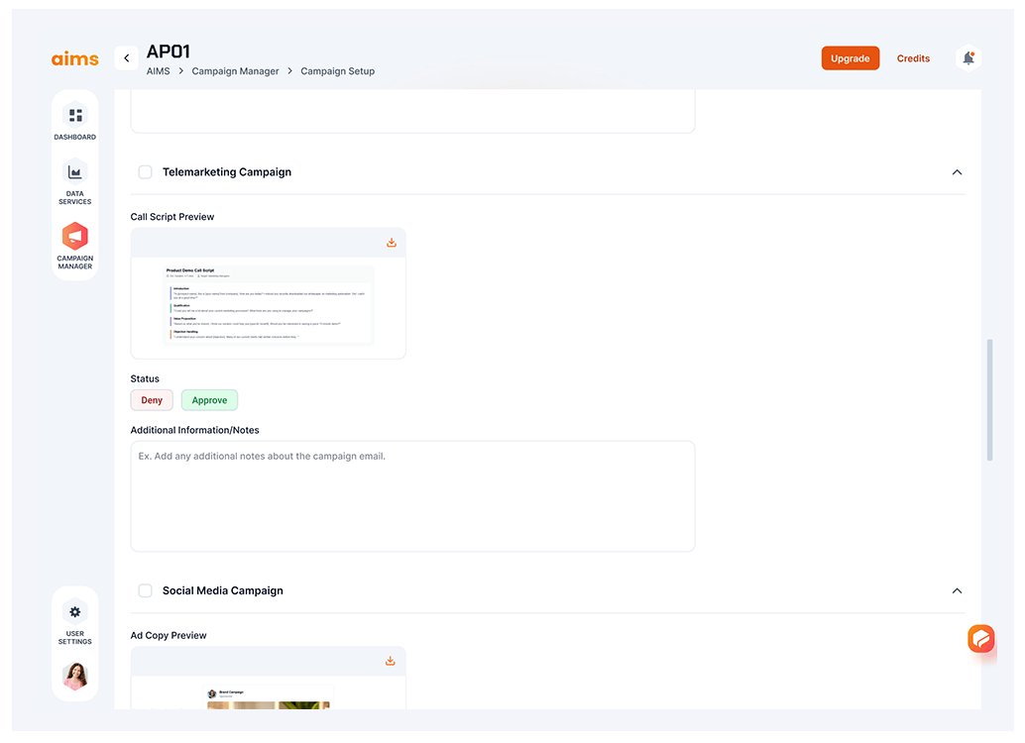Navigate to Campaign Manager breadcrumb

(235, 71)
